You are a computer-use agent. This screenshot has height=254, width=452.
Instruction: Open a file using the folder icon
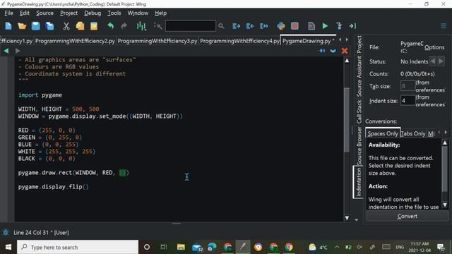22,26
